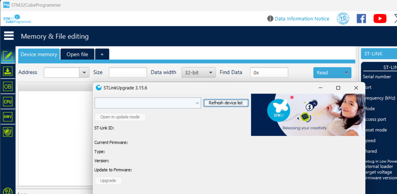Viewport: 397px width, 194px height.
Task: Open Data Information Notice link
Action: pyautogui.click(x=302, y=19)
